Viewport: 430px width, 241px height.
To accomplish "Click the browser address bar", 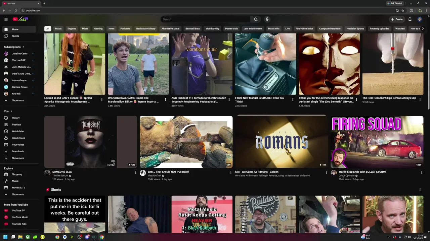I will click(x=208, y=10).
